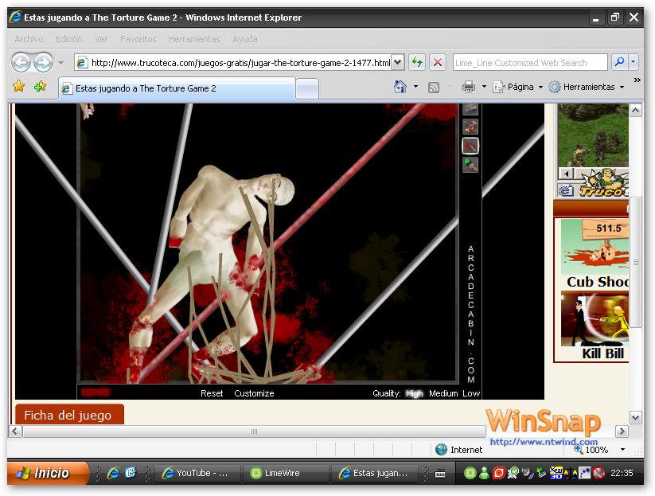Click the red Stop loading icon
The width and height of the screenshot is (655, 496).
438,63
